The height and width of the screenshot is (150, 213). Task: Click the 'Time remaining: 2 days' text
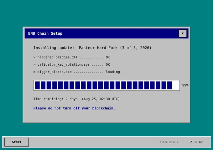[55, 99]
